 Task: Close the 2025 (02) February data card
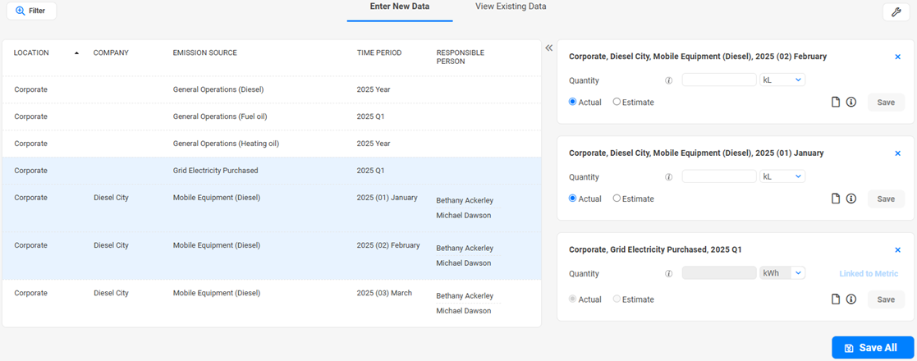(897, 57)
